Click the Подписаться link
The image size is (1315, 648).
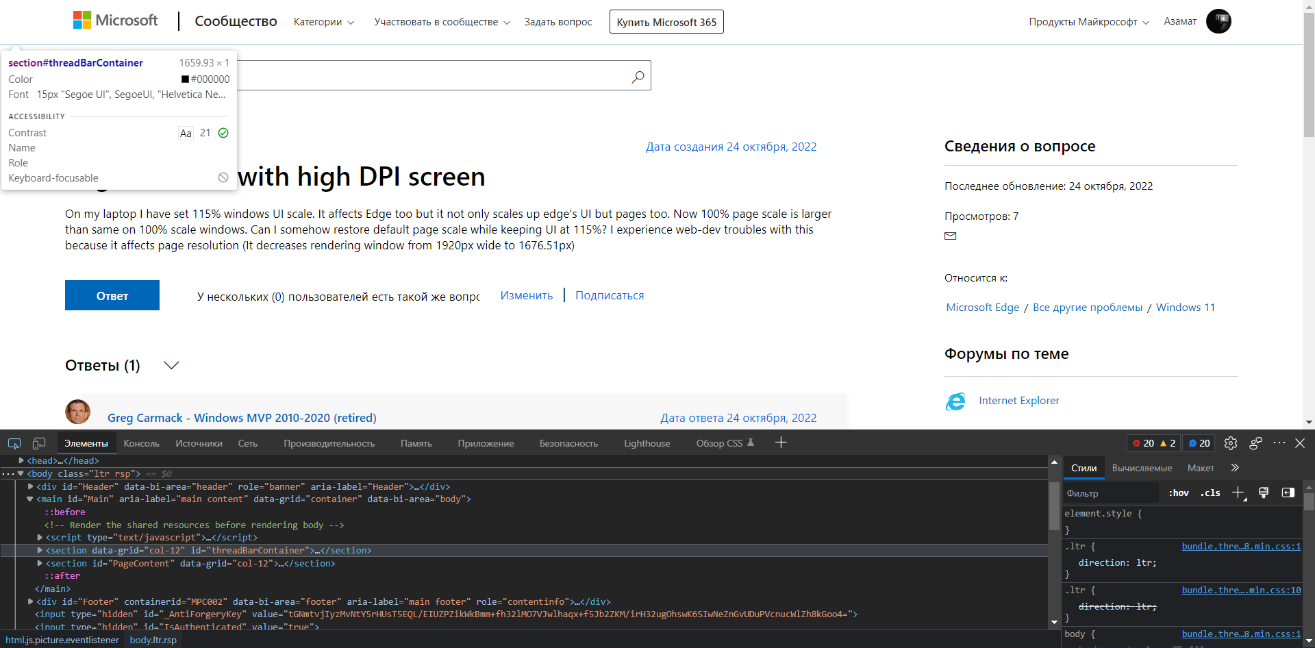point(610,295)
